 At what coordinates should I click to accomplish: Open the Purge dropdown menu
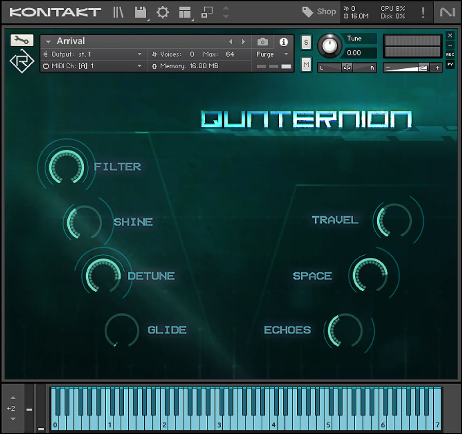(271, 54)
